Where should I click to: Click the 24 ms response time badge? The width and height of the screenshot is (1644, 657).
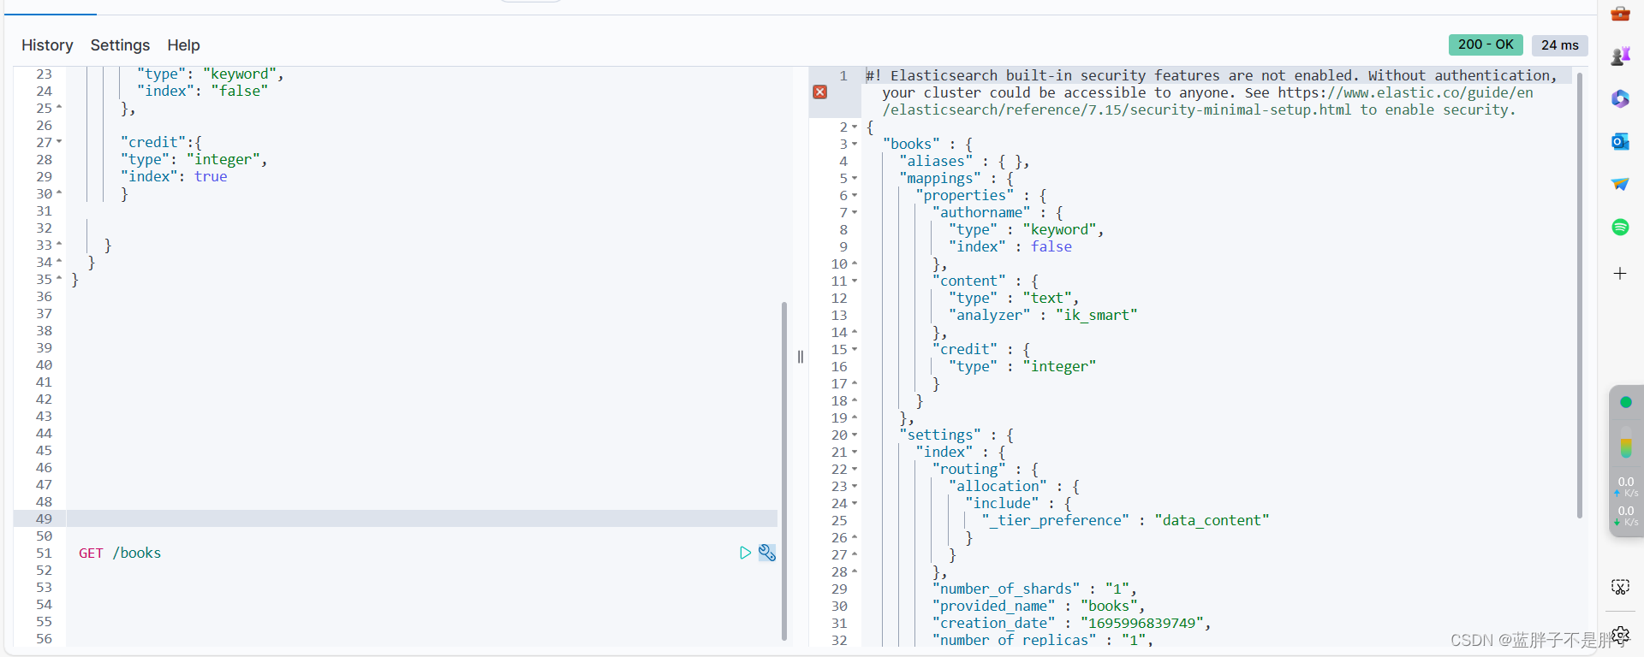1560,45
